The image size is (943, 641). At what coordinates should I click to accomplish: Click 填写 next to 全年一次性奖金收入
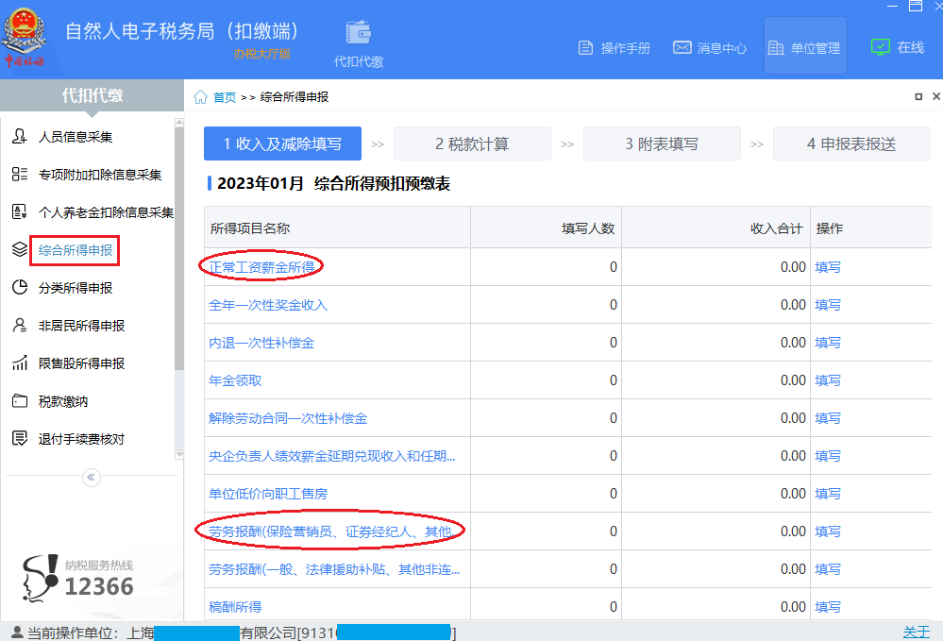[827, 304]
